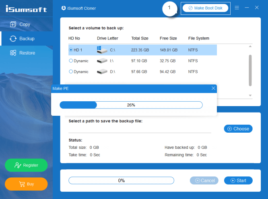Open the Restore section
The height and width of the screenshot is (199, 268).
pos(26,53)
